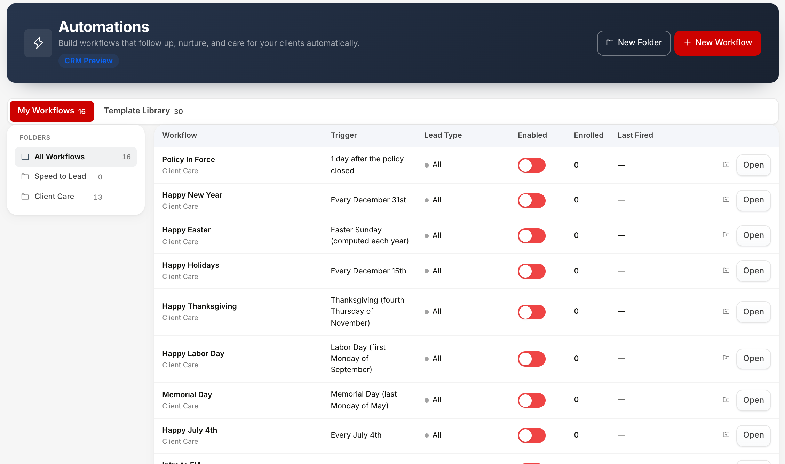Click move-to-folder icon for Happy New Year
The height and width of the screenshot is (464, 785).
tap(726, 199)
